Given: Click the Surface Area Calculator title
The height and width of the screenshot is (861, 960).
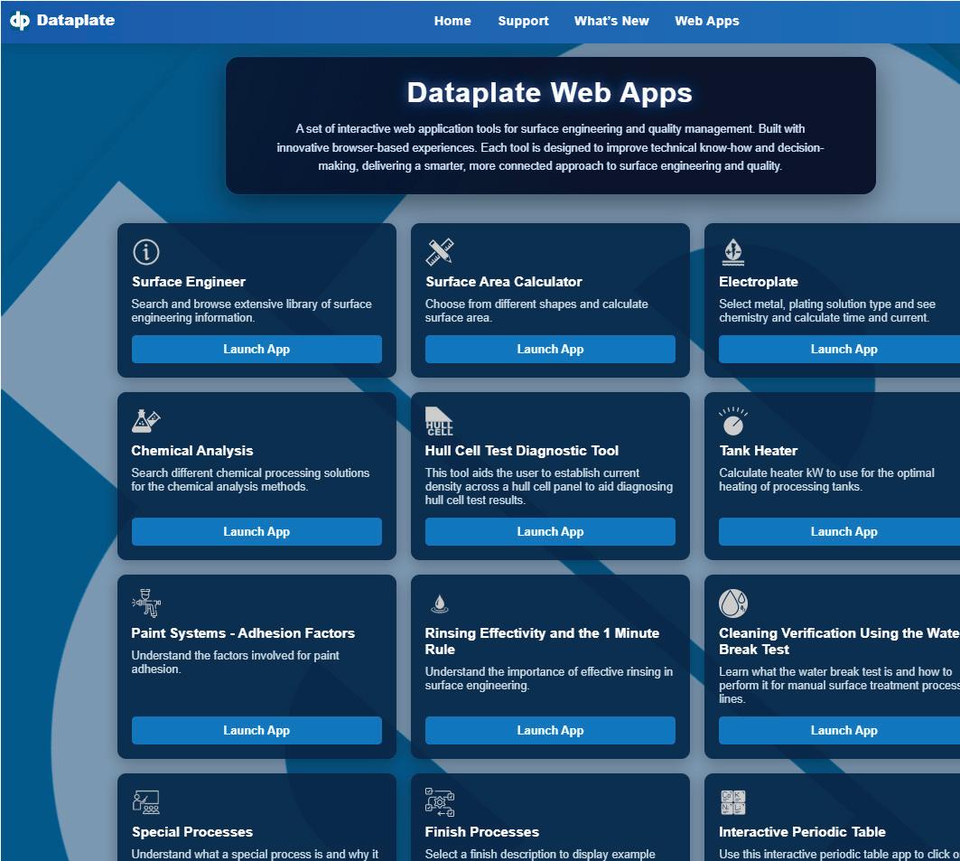Looking at the screenshot, I should click(503, 282).
